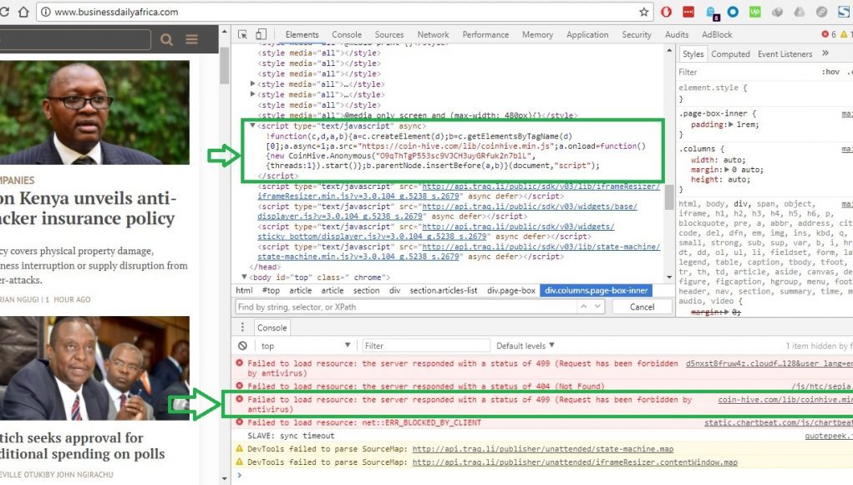Viewport: 853px width, 485px height.
Task: Select div.columns.page-box-inner breadcrumb item
Action: click(597, 291)
